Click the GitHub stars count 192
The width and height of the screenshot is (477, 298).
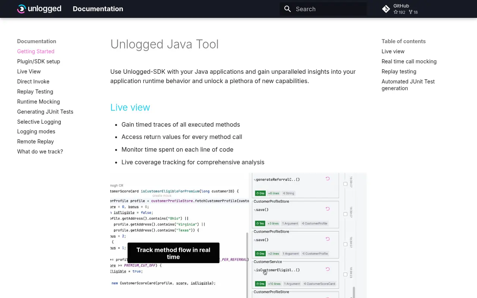399,12
